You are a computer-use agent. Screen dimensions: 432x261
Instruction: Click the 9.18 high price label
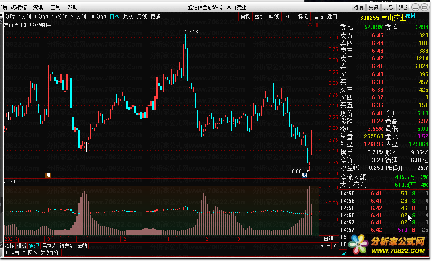pos(193,32)
